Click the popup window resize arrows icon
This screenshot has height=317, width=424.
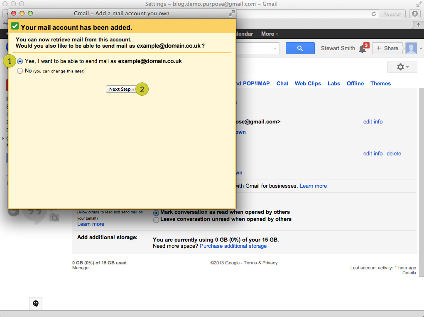click(231, 14)
